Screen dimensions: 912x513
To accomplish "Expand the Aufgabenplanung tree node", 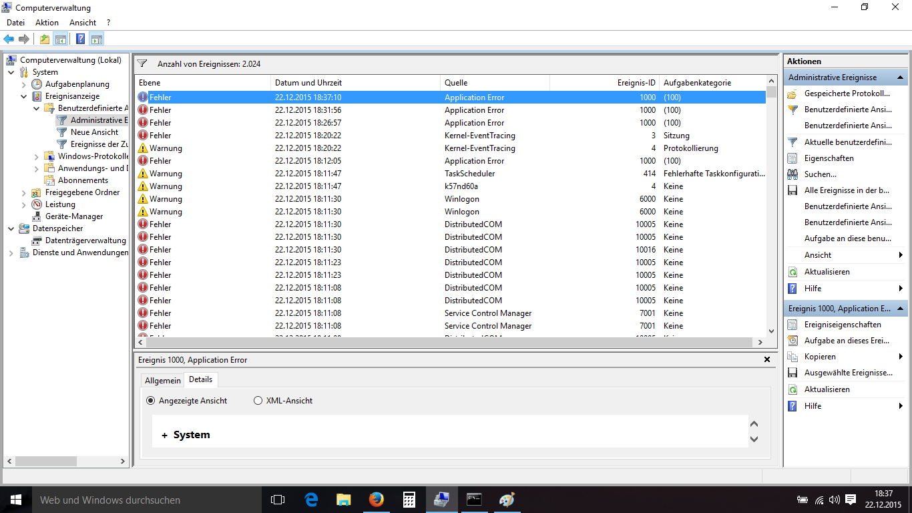I will tap(24, 84).
